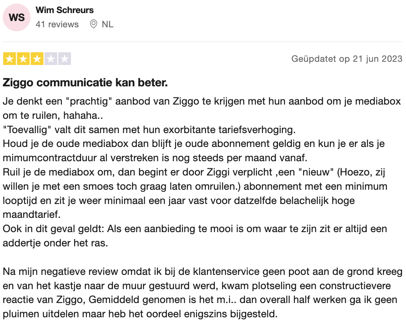Viewport: 406px width, 324px height.
Task: Click the fifth grey rating star
Action: [65, 59]
